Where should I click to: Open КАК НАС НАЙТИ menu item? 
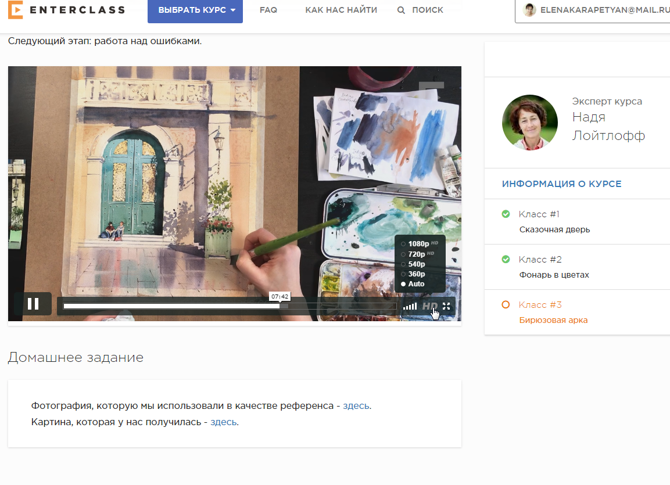coord(341,10)
